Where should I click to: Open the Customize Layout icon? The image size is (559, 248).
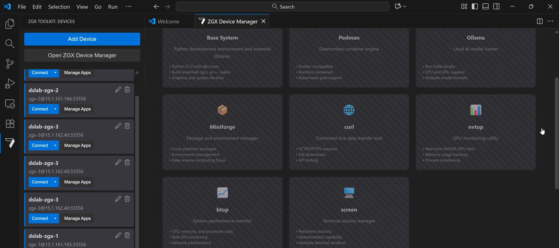point(464,7)
